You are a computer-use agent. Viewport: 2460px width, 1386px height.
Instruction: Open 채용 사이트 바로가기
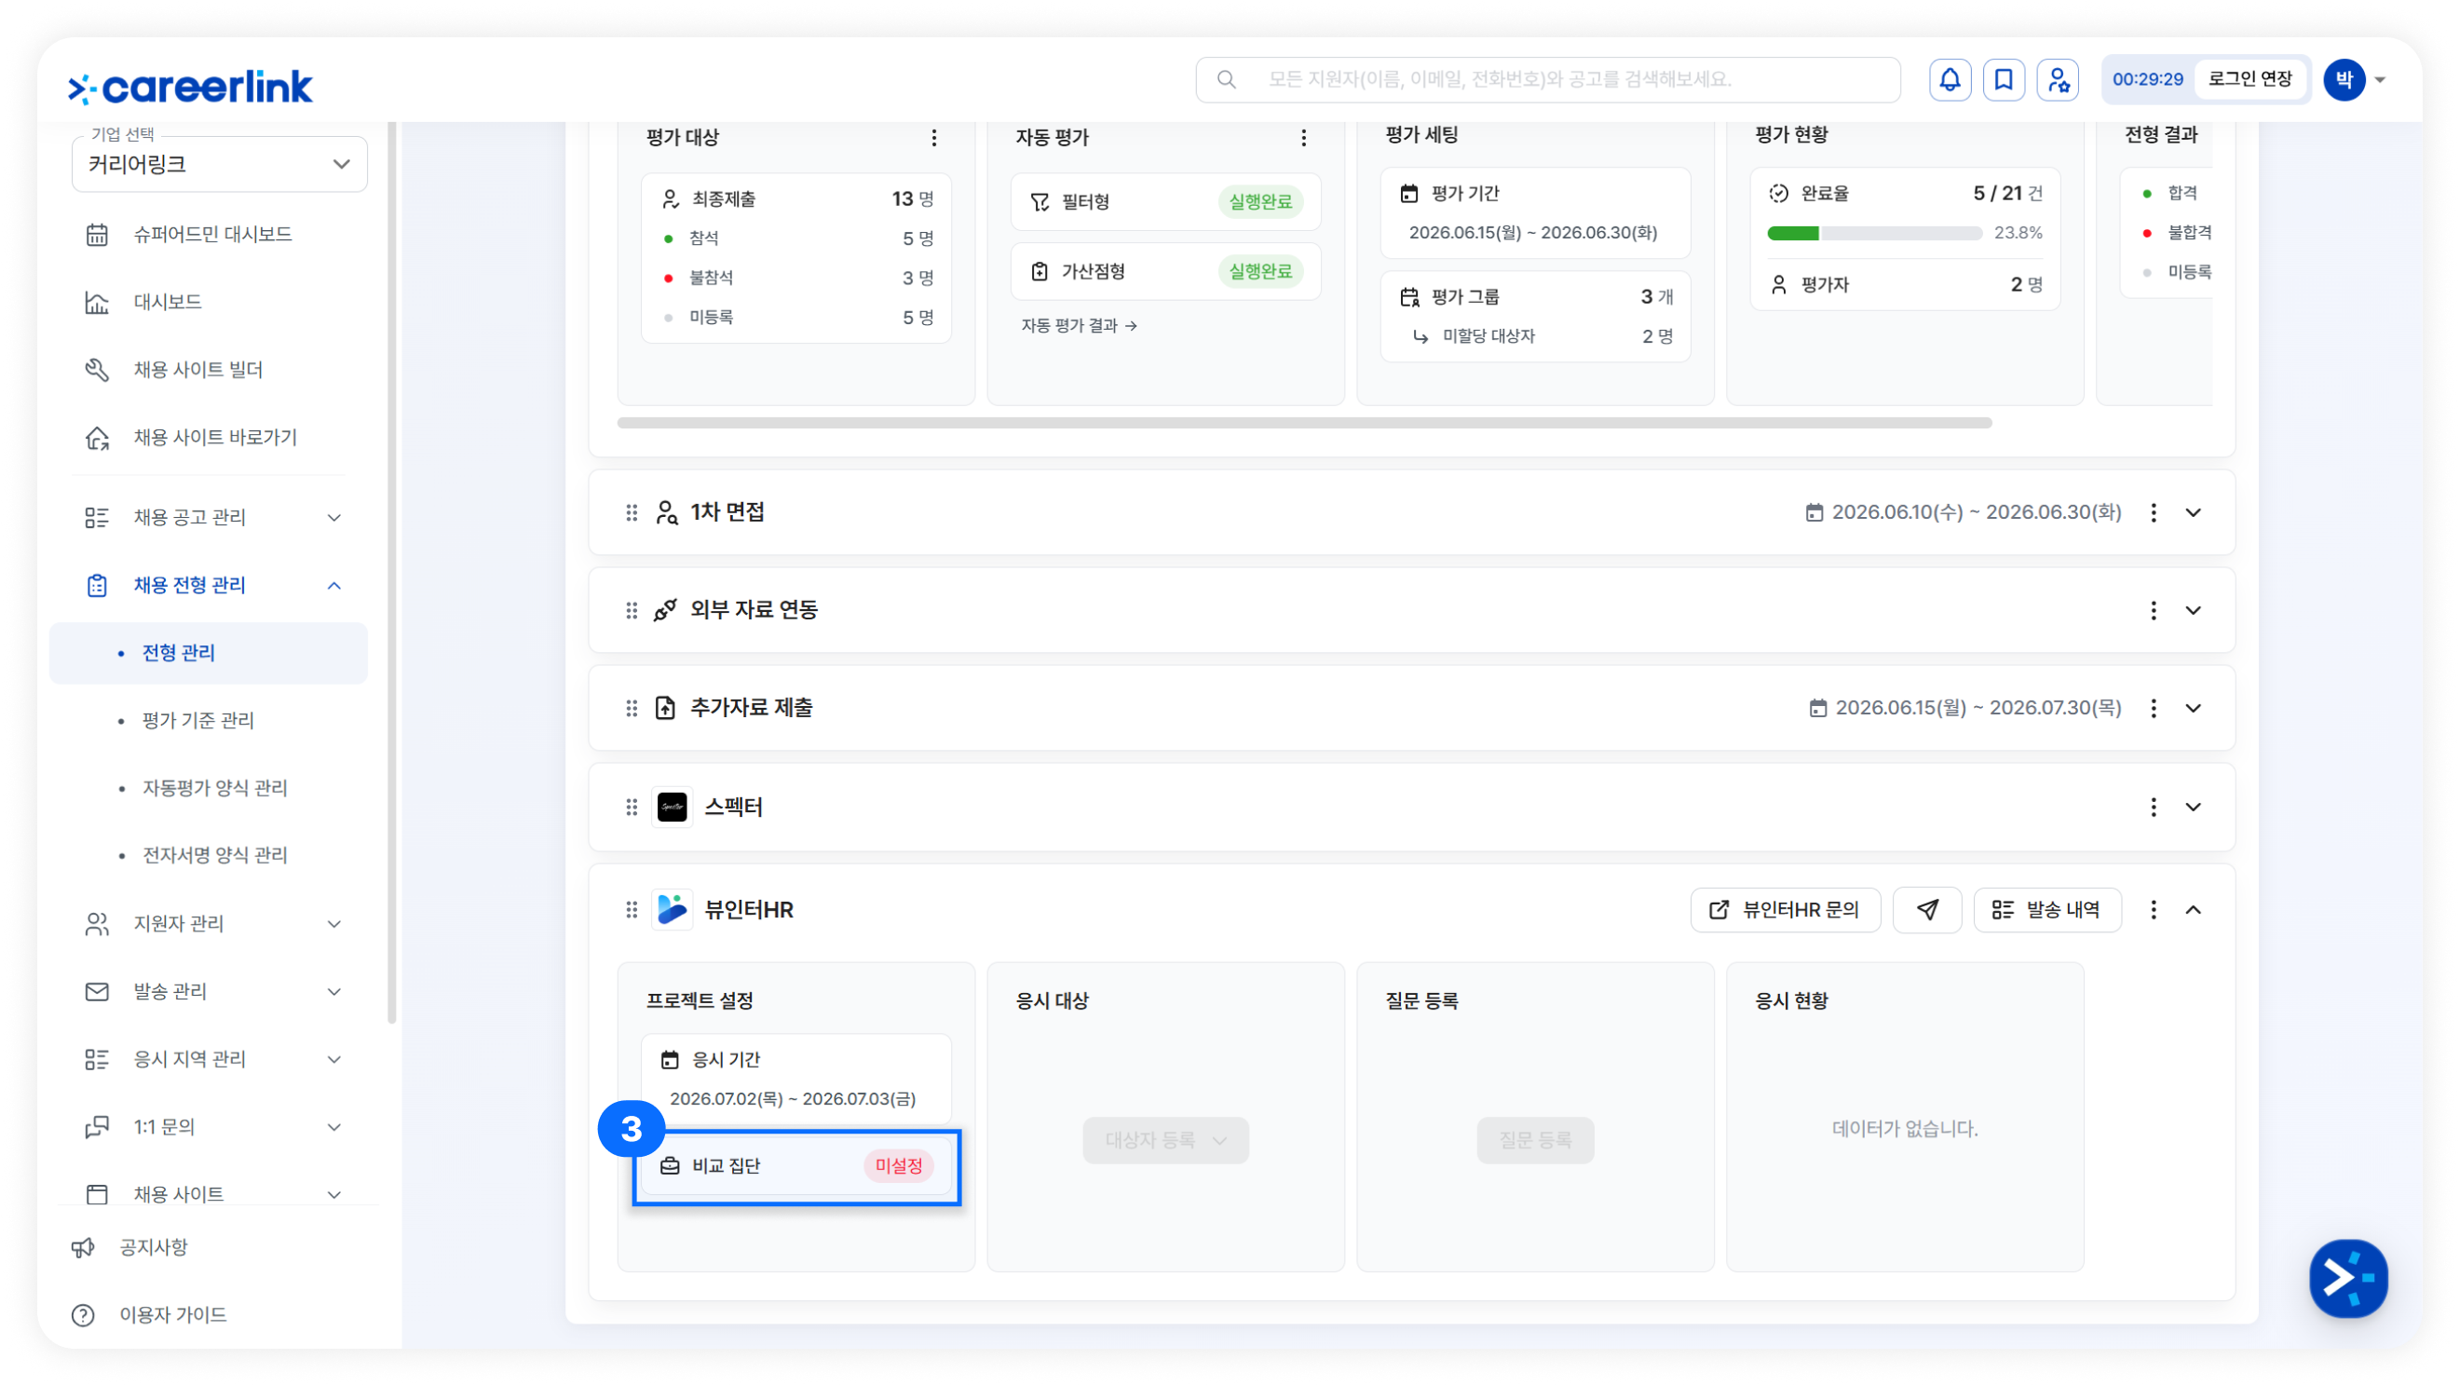click(x=215, y=439)
